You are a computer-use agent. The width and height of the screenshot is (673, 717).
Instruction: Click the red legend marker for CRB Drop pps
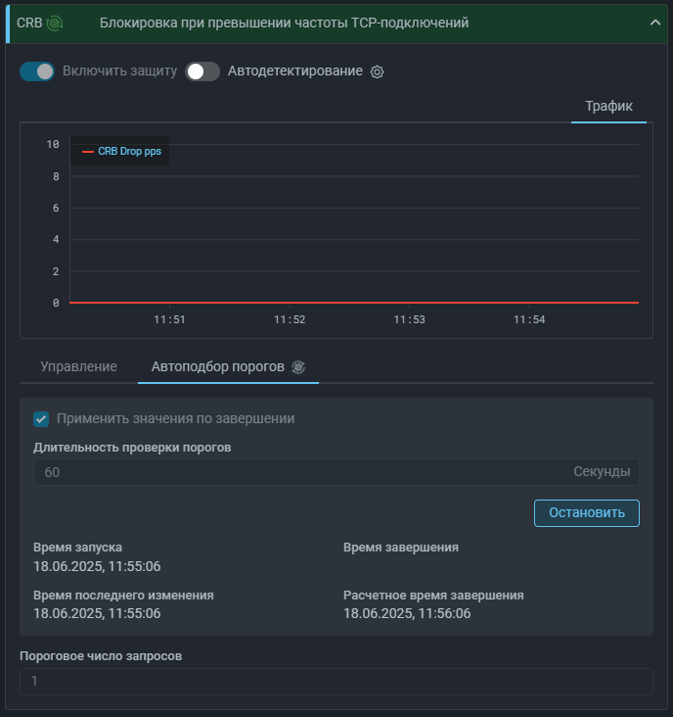click(88, 152)
